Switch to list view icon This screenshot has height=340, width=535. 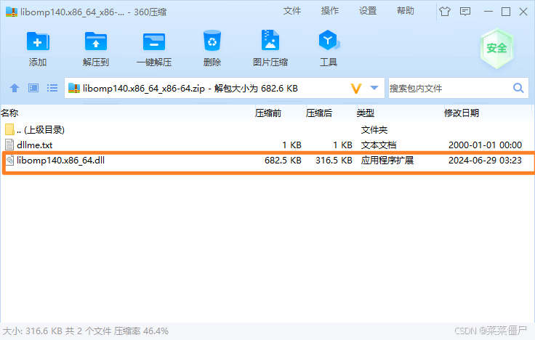pyautogui.click(x=52, y=89)
